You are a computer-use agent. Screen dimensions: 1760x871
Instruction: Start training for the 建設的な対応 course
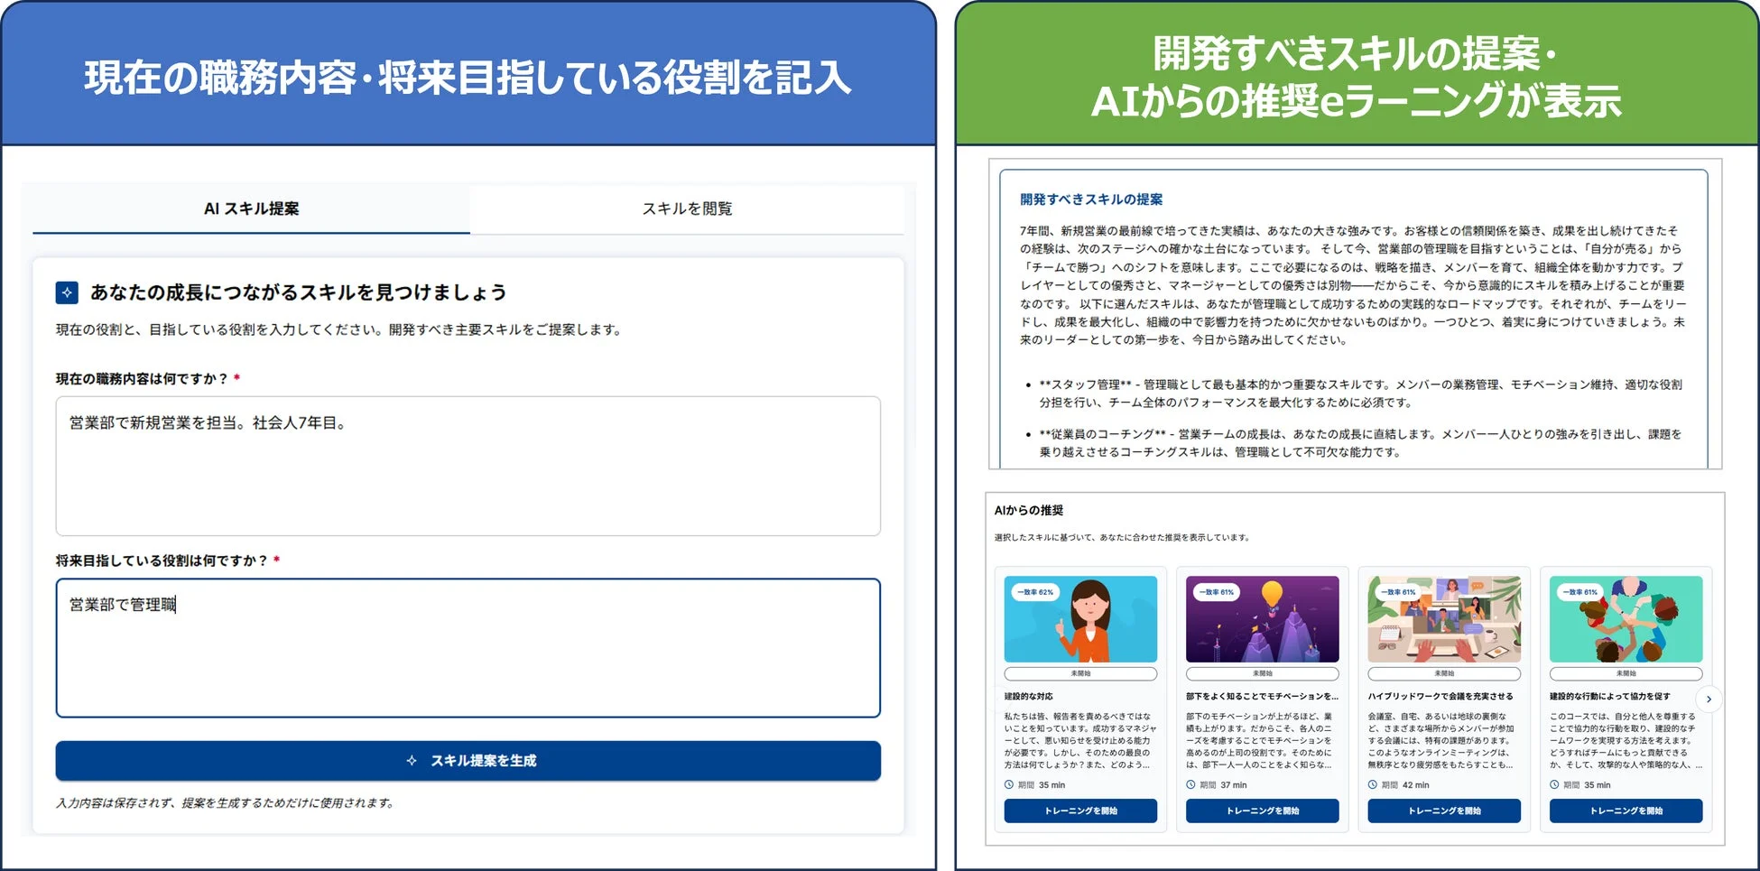pyautogui.click(x=1080, y=811)
